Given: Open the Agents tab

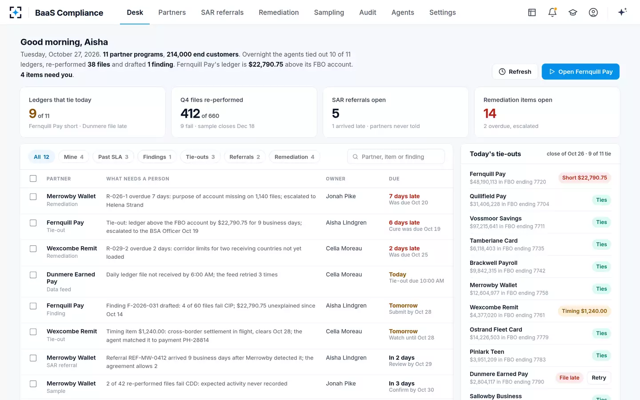Looking at the screenshot, I should tap(403, 12).
